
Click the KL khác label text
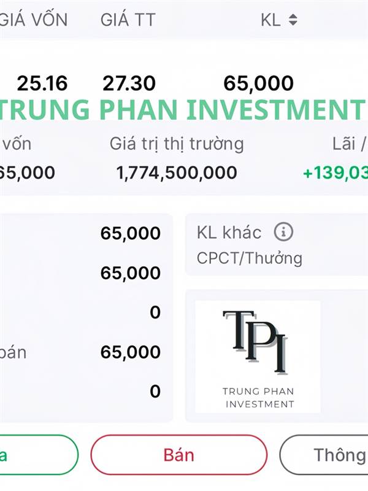coord(229,233)
